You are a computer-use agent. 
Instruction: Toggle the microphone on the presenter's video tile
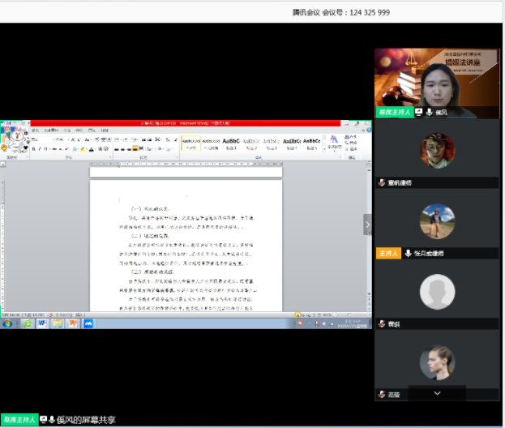pos(429,112)
